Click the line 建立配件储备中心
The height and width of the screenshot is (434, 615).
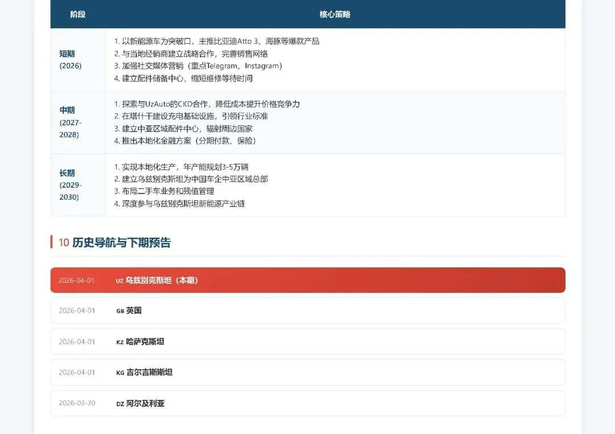click(183, 78)
